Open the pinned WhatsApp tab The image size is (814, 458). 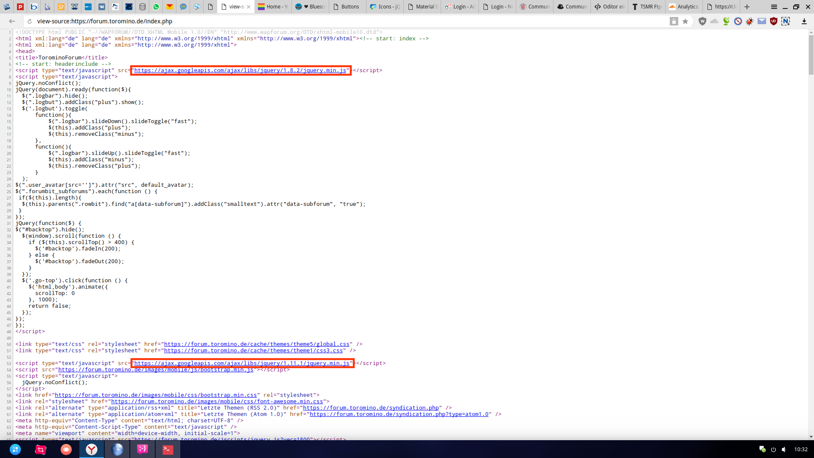click(x=156, y=7)
